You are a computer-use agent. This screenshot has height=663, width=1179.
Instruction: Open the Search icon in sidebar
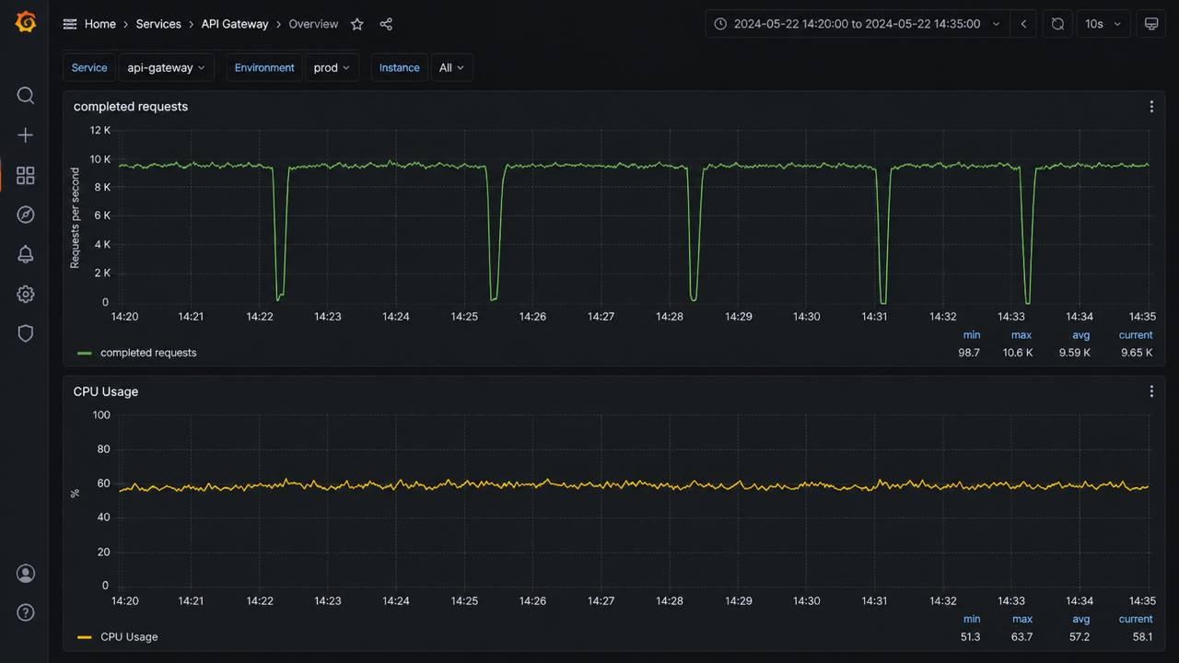click(x=26, y=96)
